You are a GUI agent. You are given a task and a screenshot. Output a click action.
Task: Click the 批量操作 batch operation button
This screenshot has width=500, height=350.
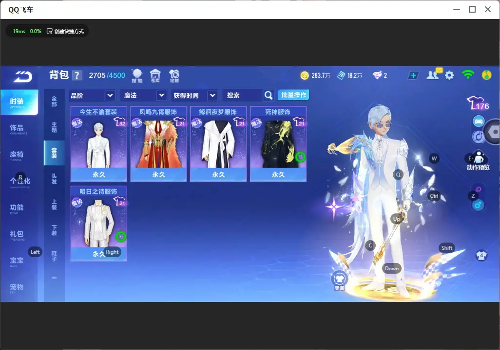pyautogui.click(x=293, y=95)
